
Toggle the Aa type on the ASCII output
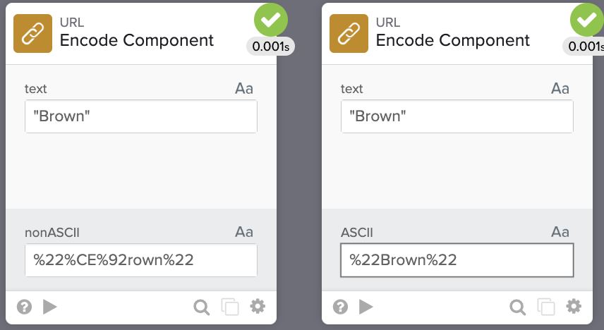pyautogui.click(x=560, y=232)
